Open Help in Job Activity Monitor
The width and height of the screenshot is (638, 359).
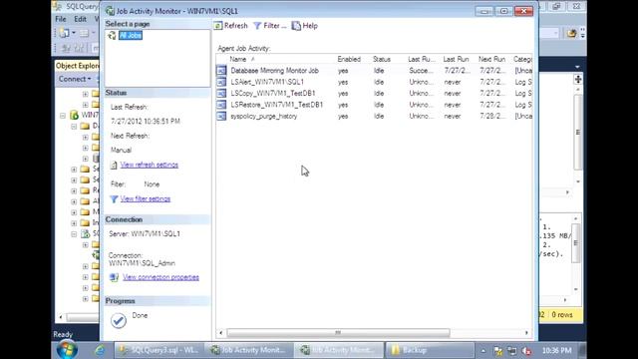[304, 26]
